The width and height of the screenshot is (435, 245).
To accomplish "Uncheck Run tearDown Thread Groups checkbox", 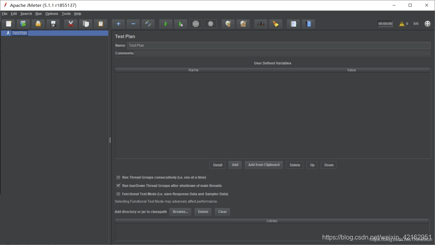I will 118,186.
